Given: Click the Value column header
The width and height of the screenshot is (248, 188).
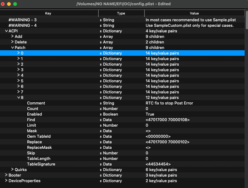Looking at the screenshot, I should [194, 13].
